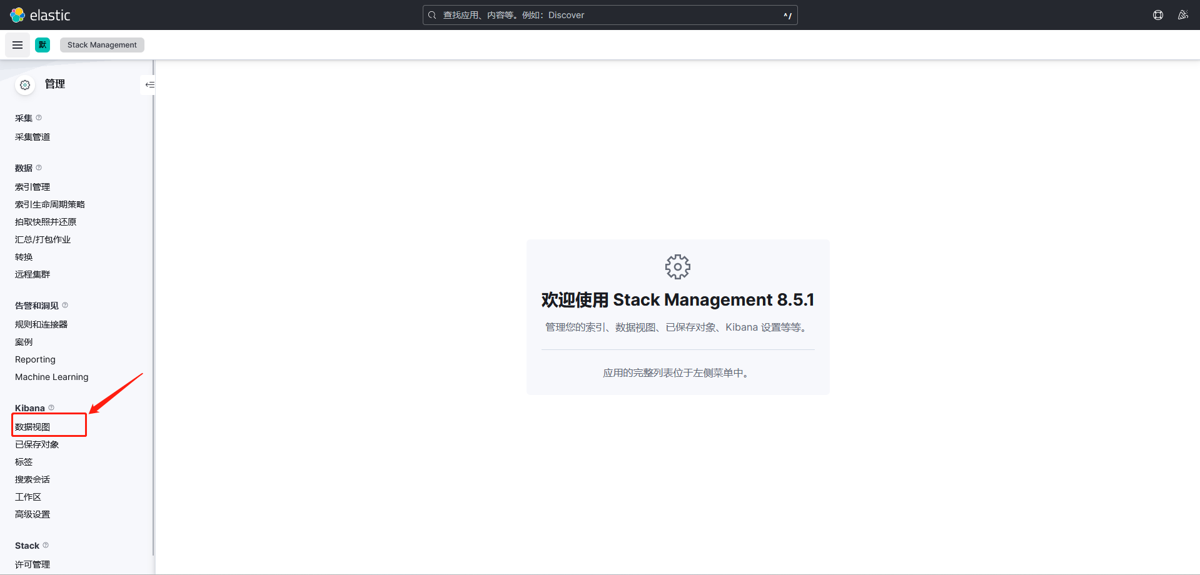Show info tooltip beside Stack
Viewport: 1200px width, 575px height.
pos(46,545)
